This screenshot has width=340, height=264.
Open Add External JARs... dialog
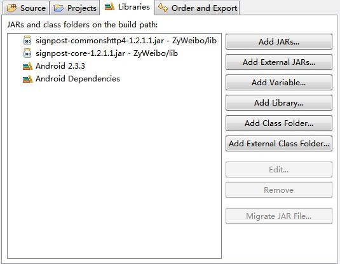click(x=279, y=62)
